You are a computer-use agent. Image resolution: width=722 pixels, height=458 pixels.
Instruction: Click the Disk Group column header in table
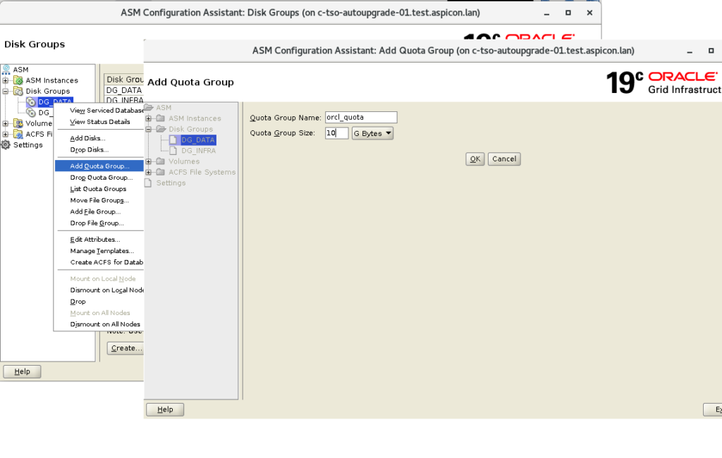coord(124,80)
